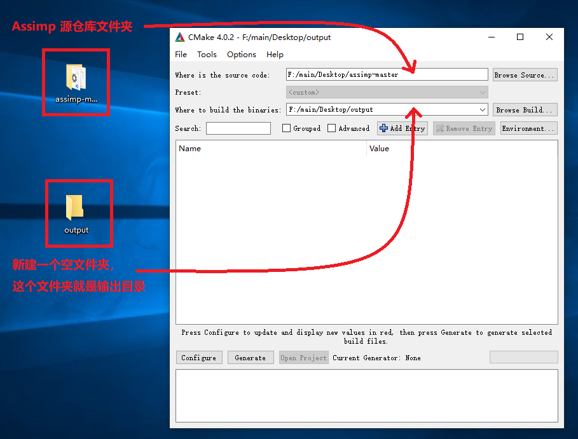Image resolution: width=578 pixels, height=439 pixels.
Task: Click the 'Where is the source code:' label
Action: pos(223,75)
